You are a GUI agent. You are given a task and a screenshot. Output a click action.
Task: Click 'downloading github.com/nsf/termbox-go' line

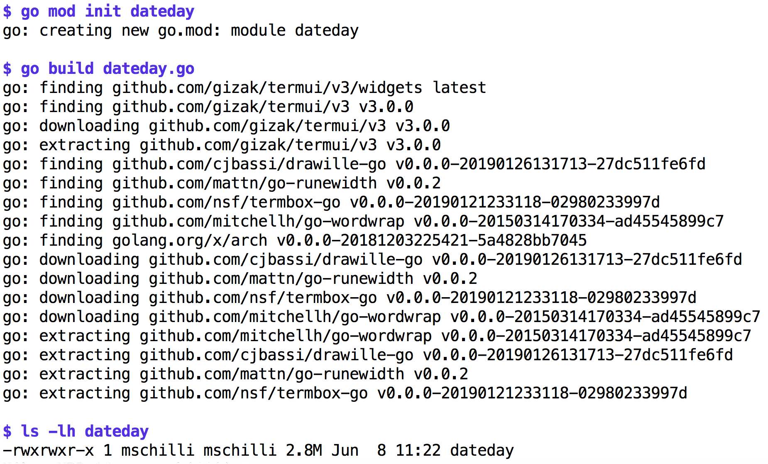tap(350, 298)
